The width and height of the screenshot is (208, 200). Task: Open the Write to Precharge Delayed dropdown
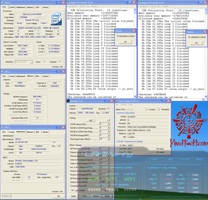point(109,160)
